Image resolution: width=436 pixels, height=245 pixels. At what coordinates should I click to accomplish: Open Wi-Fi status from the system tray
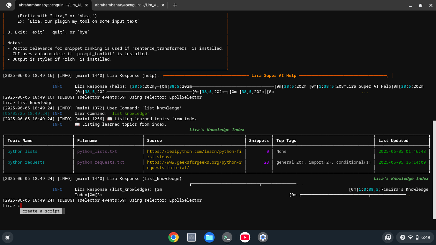410,237
